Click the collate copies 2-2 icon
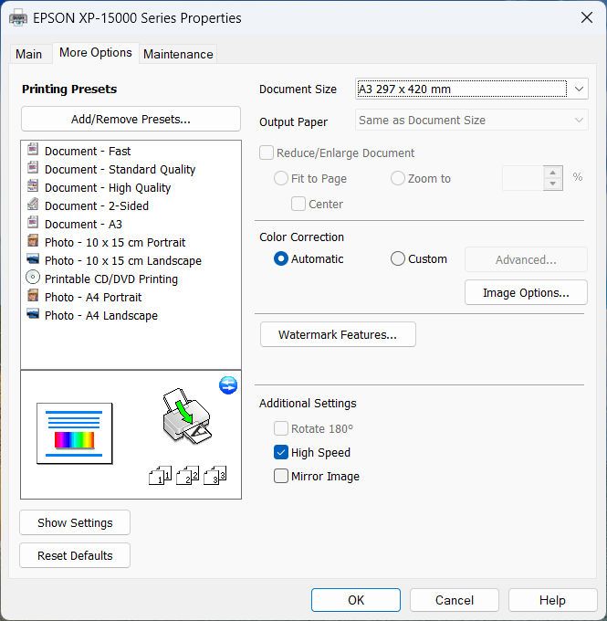The image size is (607, 621). (187, 475)
